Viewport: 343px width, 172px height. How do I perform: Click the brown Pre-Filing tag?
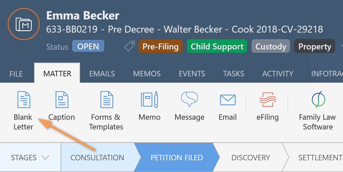click(x=160, y=46)
